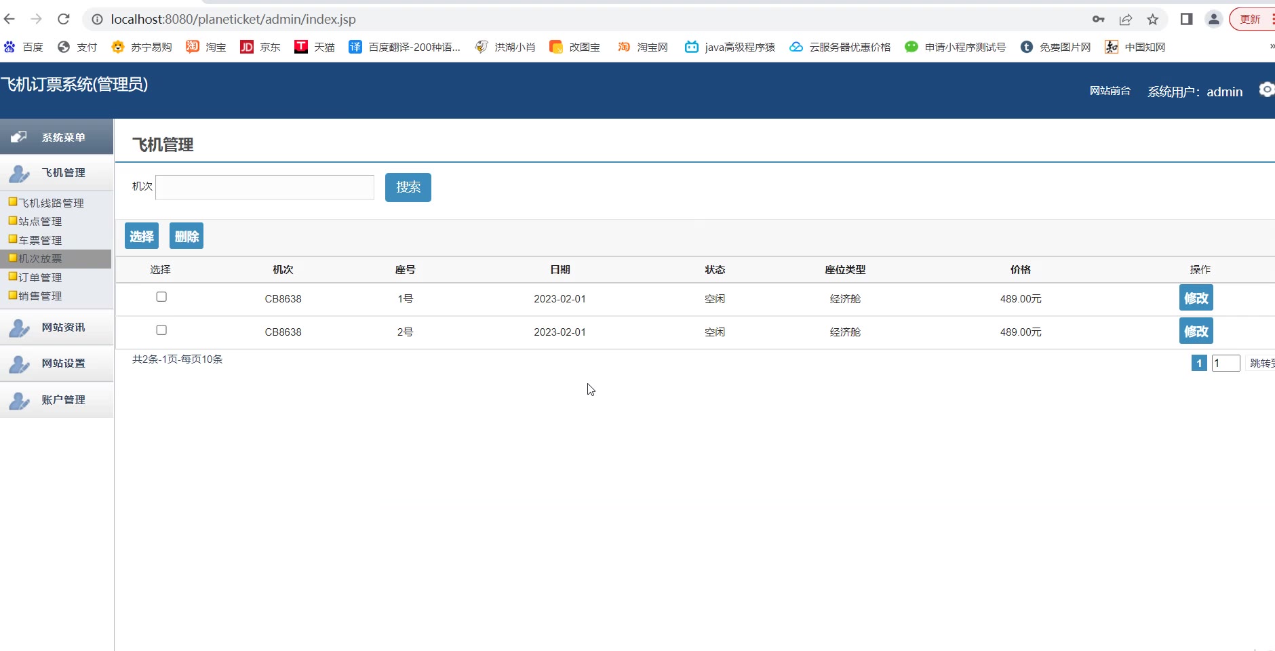Screen dimensions: 1275x651
Task: Focus the 机次 search input field
Action: click(x=264, y=187)
